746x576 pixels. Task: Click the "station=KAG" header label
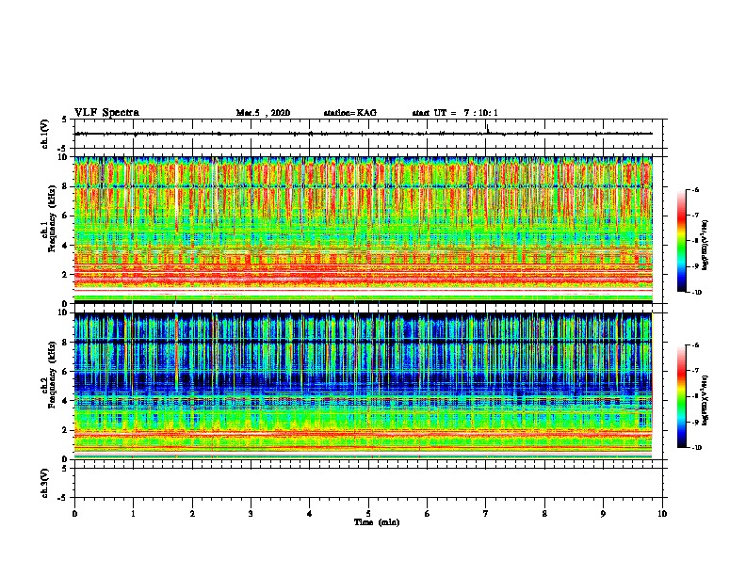350,113
